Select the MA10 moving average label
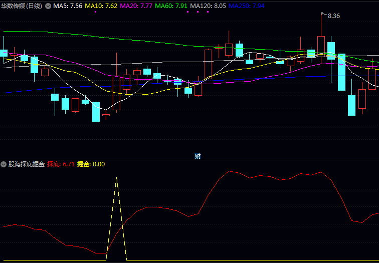379x263 pixels. pyautogui.click(x=101, y=6)
